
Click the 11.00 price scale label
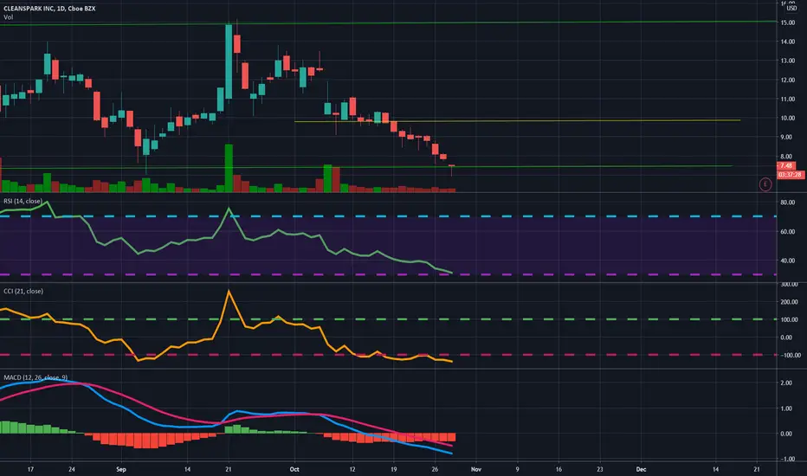[787, 100]
